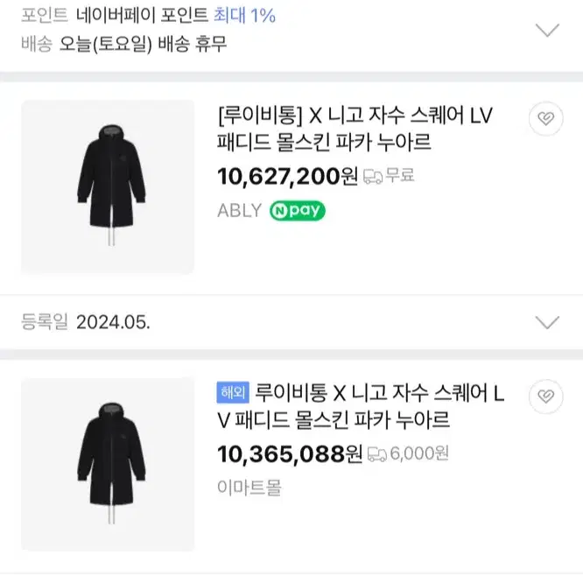Toggle wishlist heart on the ABLY parka listing

(x=546, y=118)
